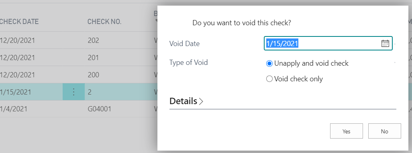Sort by CHECK DATE column header
The width and height of the screenshot is (412, 153).
point(19,22)
